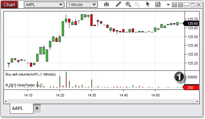Click the 14:40 time axis label

(x=124, y=95)
